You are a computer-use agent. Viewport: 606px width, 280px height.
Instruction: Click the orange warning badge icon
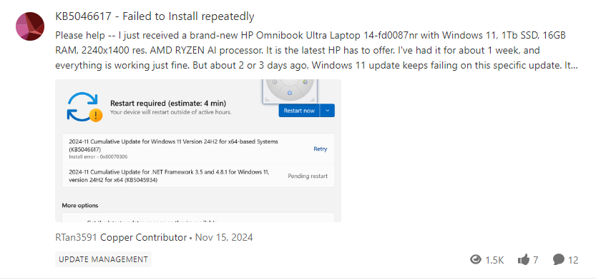[x=95, y=115]
